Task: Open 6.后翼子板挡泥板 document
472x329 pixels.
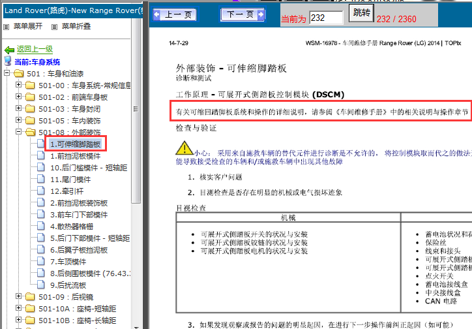Action: [79, 250]
